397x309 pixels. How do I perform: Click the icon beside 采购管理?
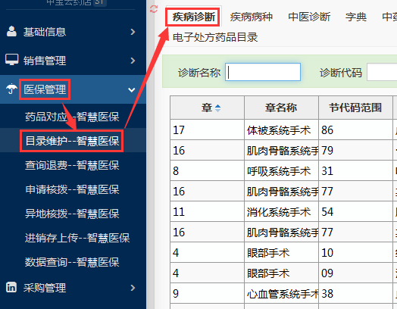[11, 288]
